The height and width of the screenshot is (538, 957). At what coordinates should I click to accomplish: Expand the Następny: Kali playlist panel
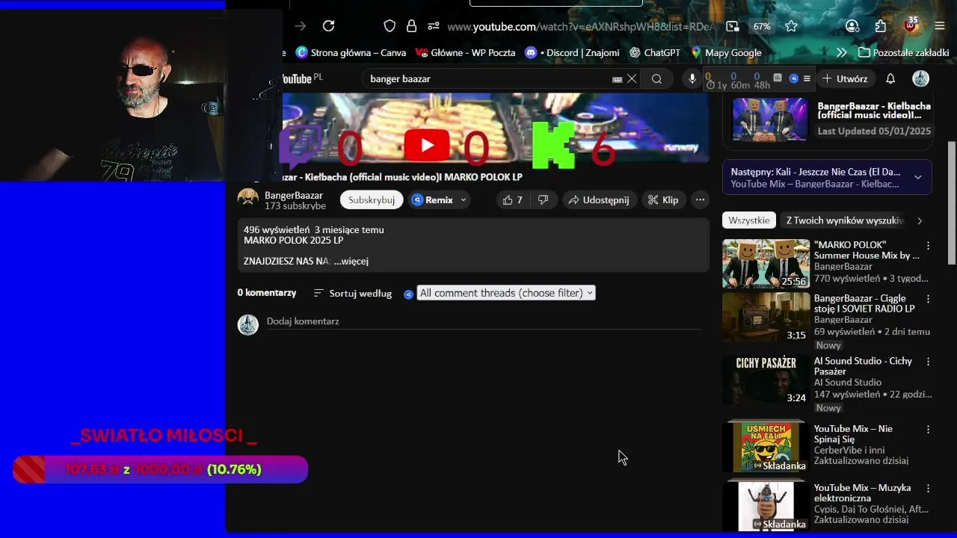tap(918, 177)
